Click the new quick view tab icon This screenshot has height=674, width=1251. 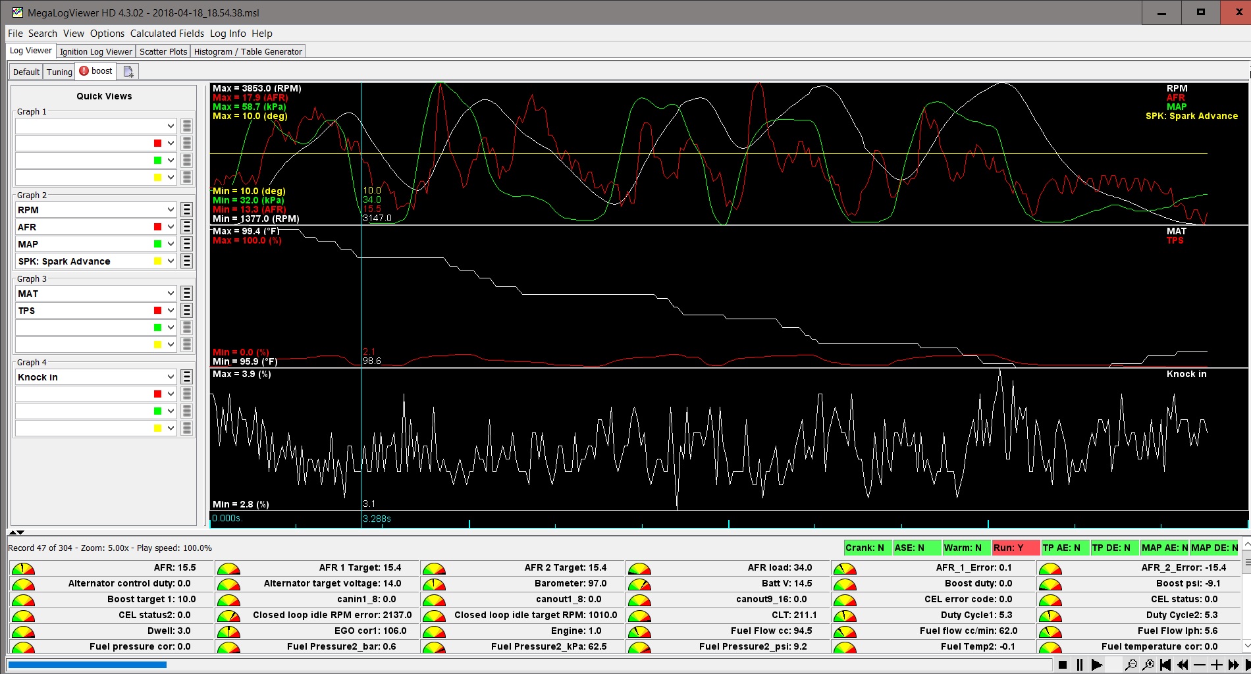point(128,72)
